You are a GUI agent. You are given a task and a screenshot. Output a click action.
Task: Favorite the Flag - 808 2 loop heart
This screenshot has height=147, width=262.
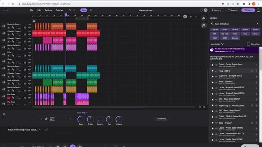pyautogui.click(x=252, y=71)
